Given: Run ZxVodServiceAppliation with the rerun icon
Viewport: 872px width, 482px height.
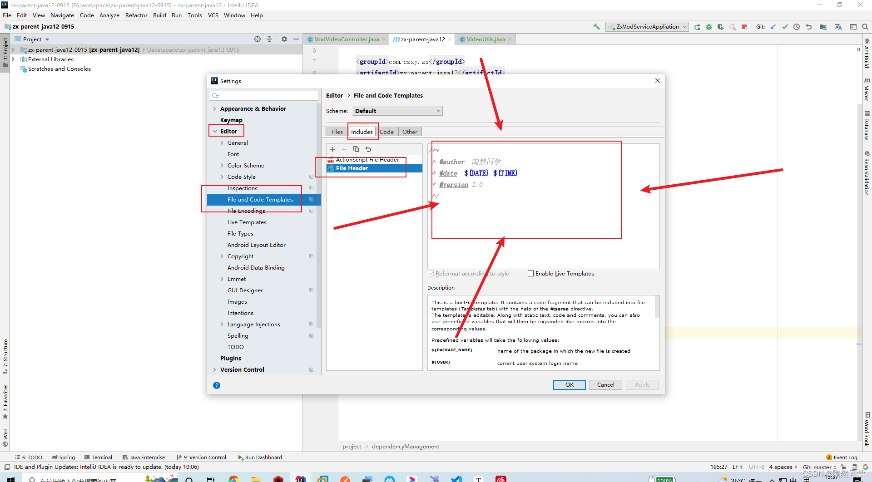Looking at the screenshot, I should point(697,27).
